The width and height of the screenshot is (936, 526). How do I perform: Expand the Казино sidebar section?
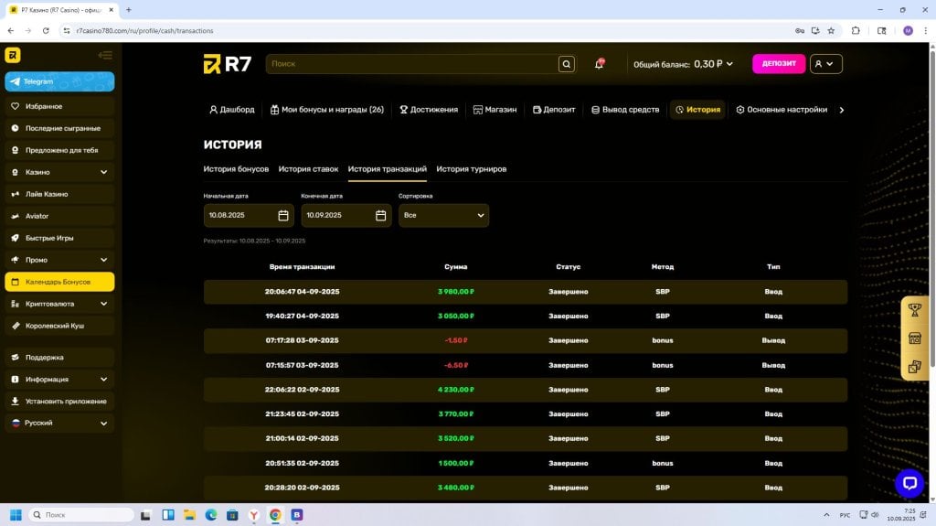[59, 172]
